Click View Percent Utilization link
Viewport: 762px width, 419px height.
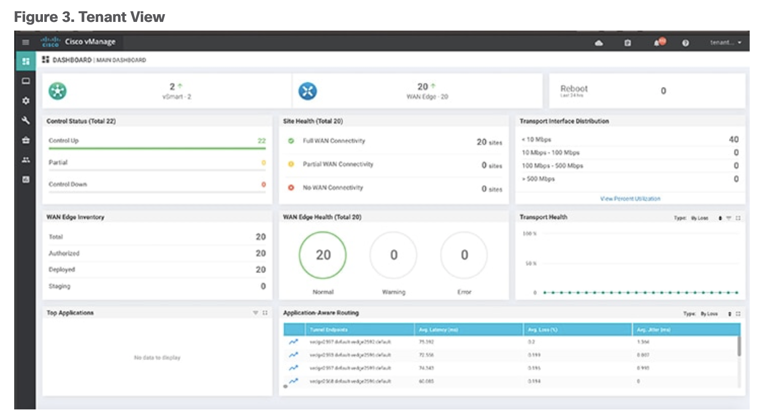630,199
